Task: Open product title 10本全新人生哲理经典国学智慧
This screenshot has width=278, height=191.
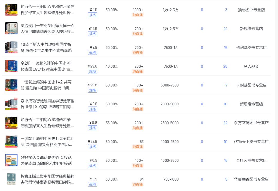Action: click(46, 48)
